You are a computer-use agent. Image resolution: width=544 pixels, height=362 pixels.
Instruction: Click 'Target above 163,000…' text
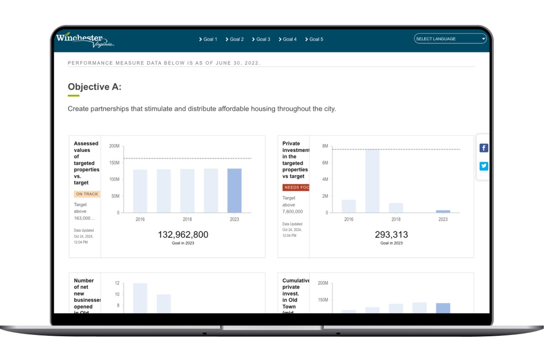(85, 211)
